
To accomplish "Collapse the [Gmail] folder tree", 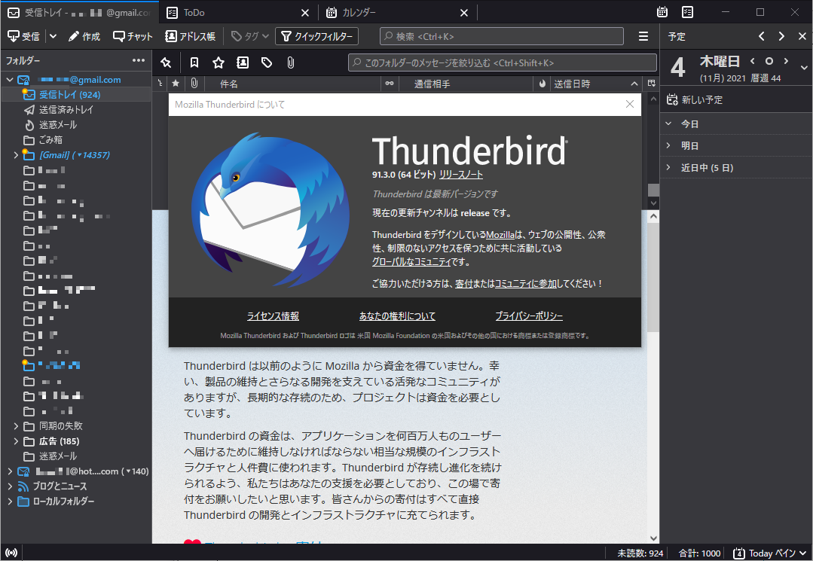I will pyautogui.click(x=17, y=154).
